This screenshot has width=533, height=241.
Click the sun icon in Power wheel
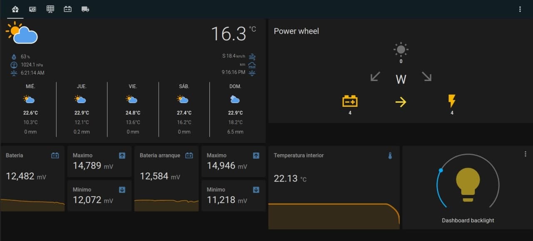tap(401, 50)
